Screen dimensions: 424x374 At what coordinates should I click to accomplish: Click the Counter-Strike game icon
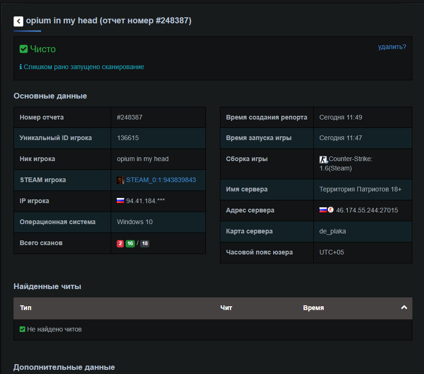point(323,159)
